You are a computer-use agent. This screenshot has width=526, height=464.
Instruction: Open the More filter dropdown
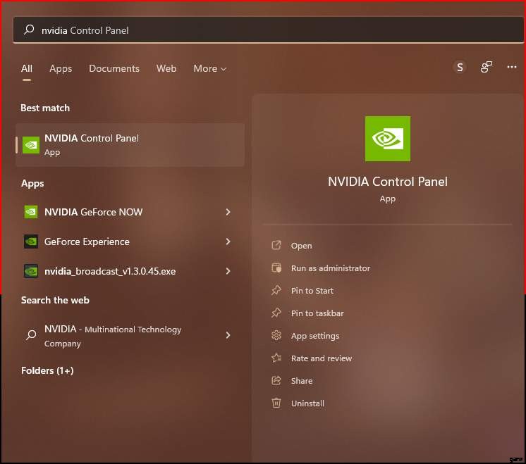click(210, 68)
